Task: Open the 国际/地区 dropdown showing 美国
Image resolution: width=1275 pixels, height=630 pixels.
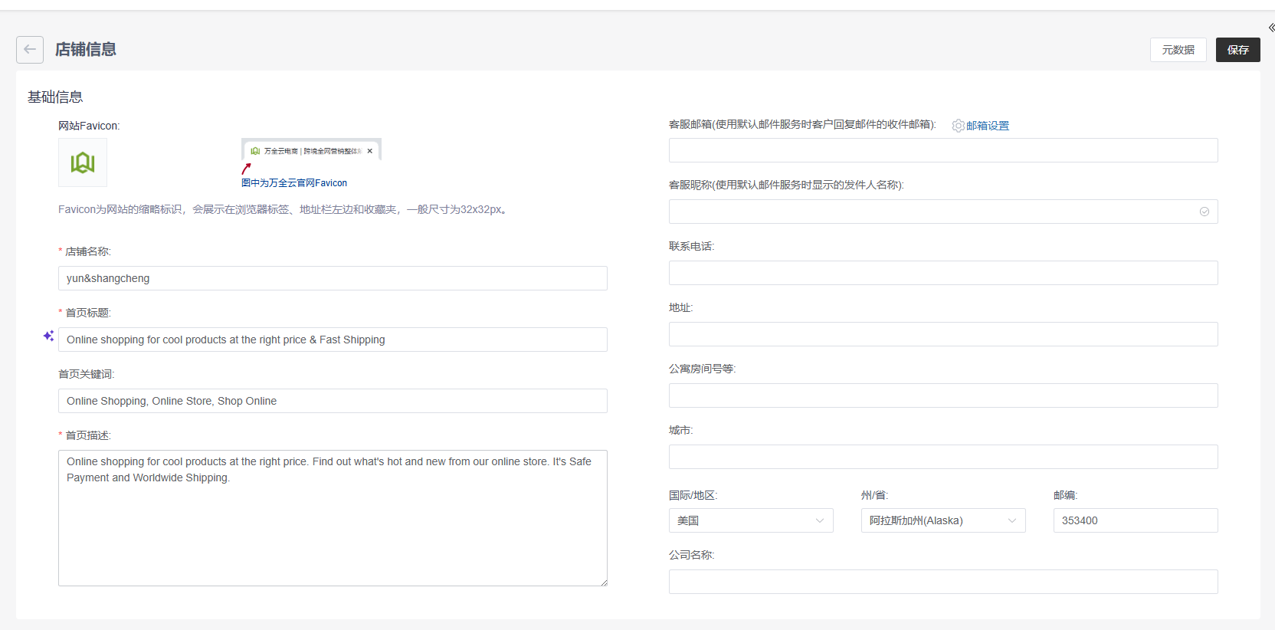Action: pos(750,520)
